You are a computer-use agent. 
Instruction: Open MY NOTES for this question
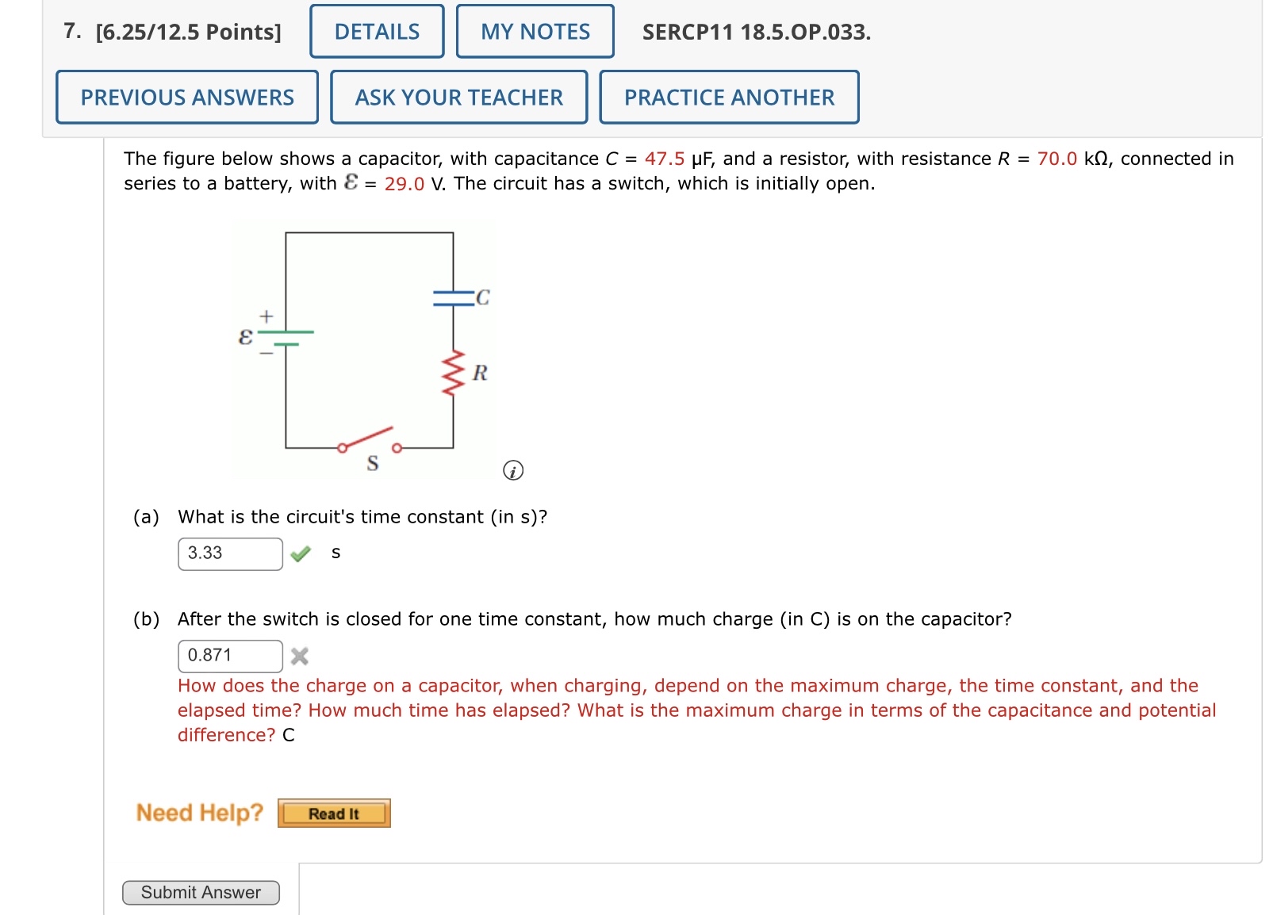pos(535,32)
